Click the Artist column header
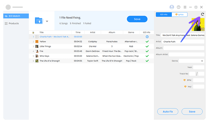 tap(93, 32)
